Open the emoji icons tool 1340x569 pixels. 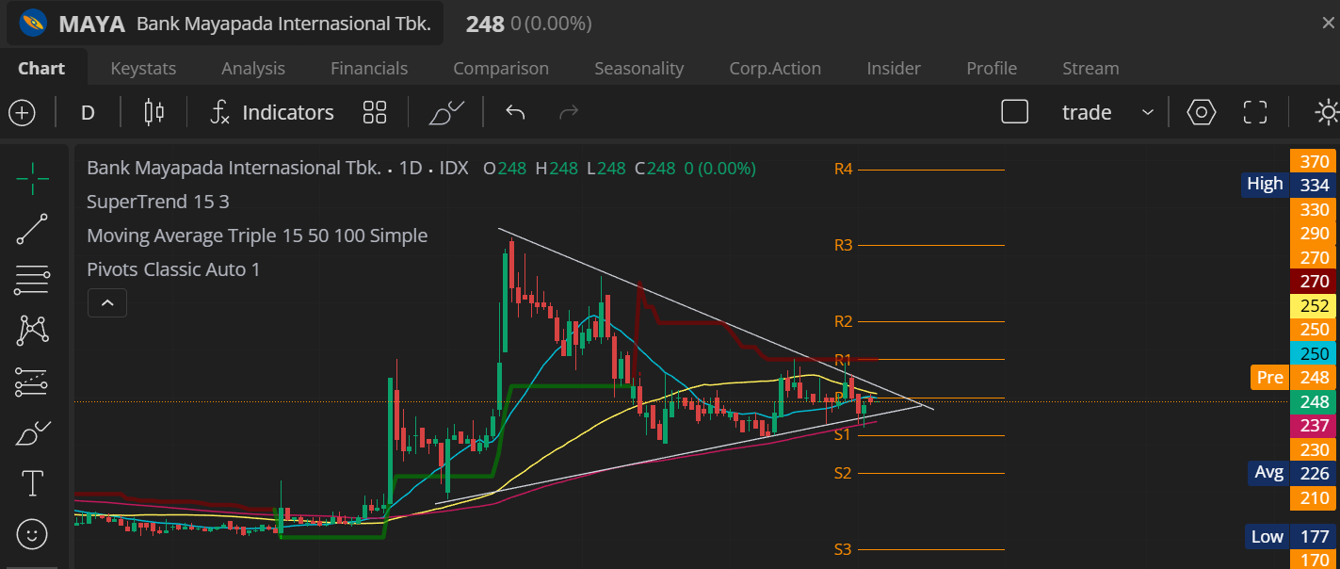[33, 535]
